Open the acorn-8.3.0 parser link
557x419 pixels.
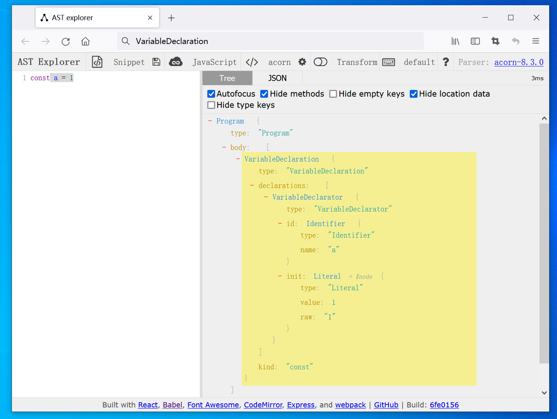pyautogui.click(x=518, y=62)
